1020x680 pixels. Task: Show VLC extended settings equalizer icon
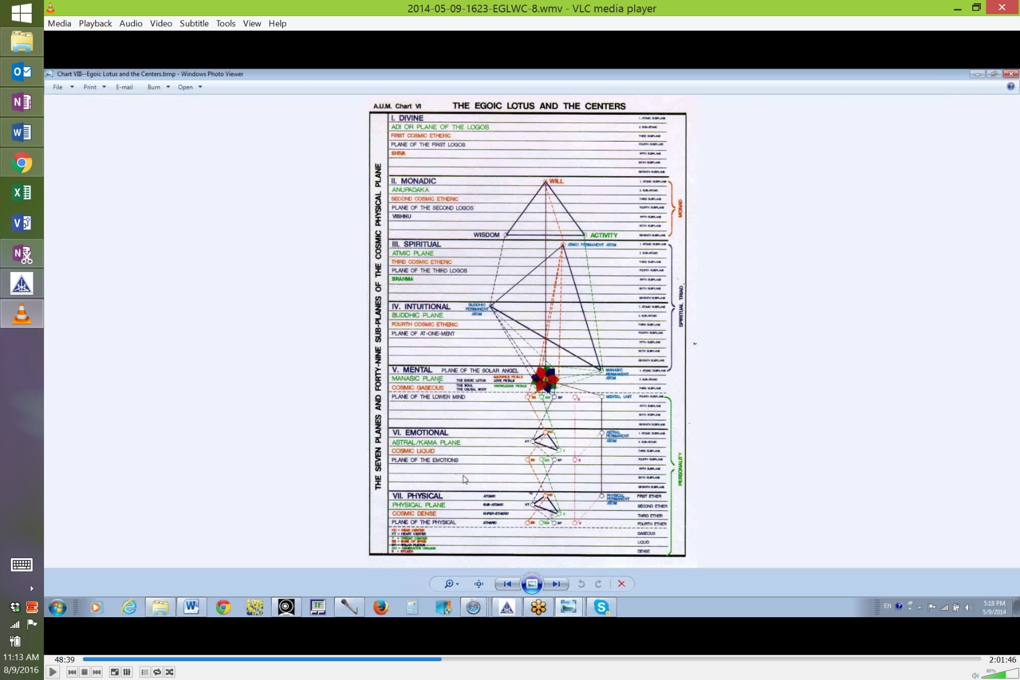127,672
